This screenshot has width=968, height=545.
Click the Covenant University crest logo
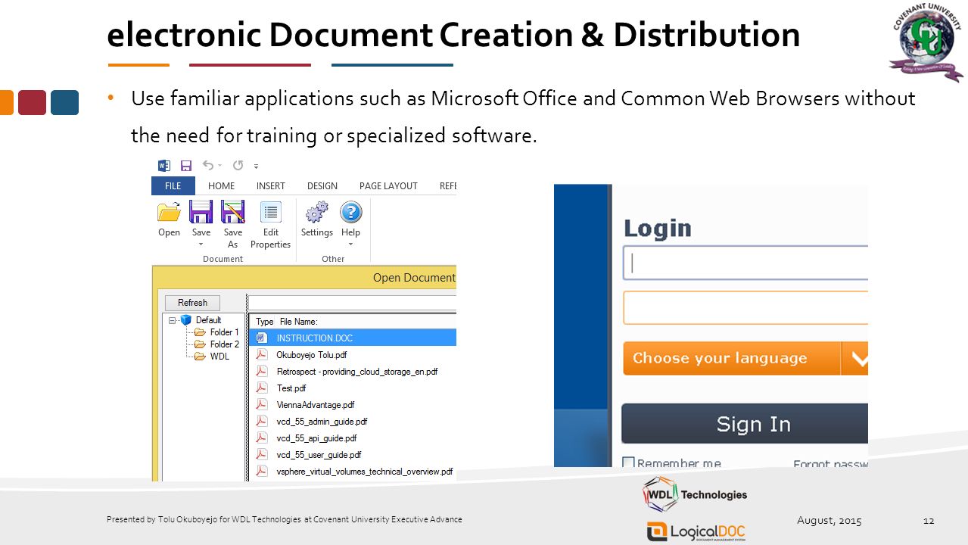[x=926, y=42]
